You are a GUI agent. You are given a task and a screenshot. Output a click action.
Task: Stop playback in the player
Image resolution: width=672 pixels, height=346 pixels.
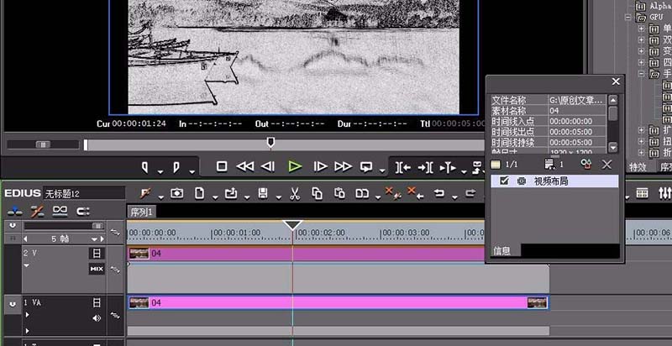tap(222, 166)
